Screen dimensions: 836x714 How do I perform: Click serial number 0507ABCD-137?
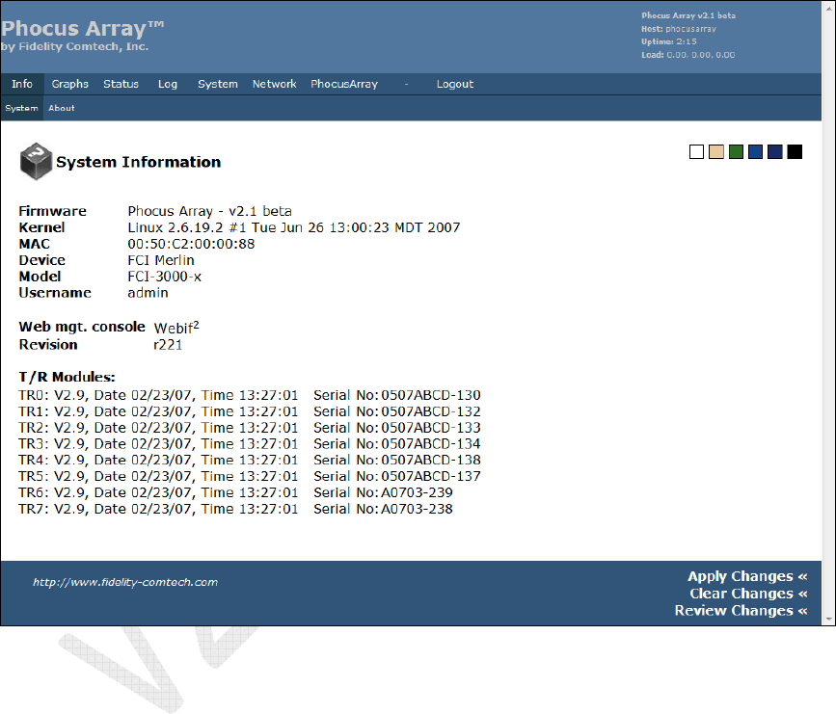tap(431, 476)
